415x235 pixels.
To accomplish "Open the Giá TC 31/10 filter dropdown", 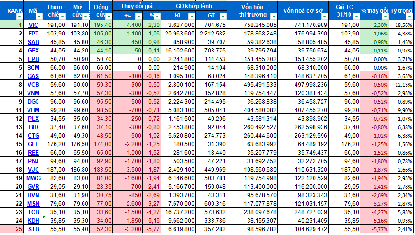I will coord(357,17).
